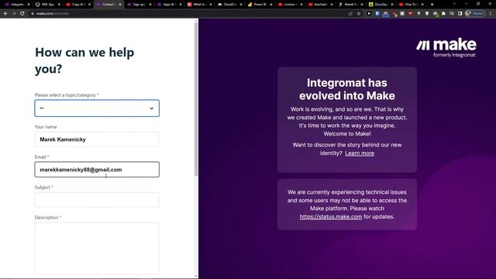Viewport: 496px width, 279px height.
Task: Open the Learn more link
Action: pyautogui.click(x=360, y=153)
